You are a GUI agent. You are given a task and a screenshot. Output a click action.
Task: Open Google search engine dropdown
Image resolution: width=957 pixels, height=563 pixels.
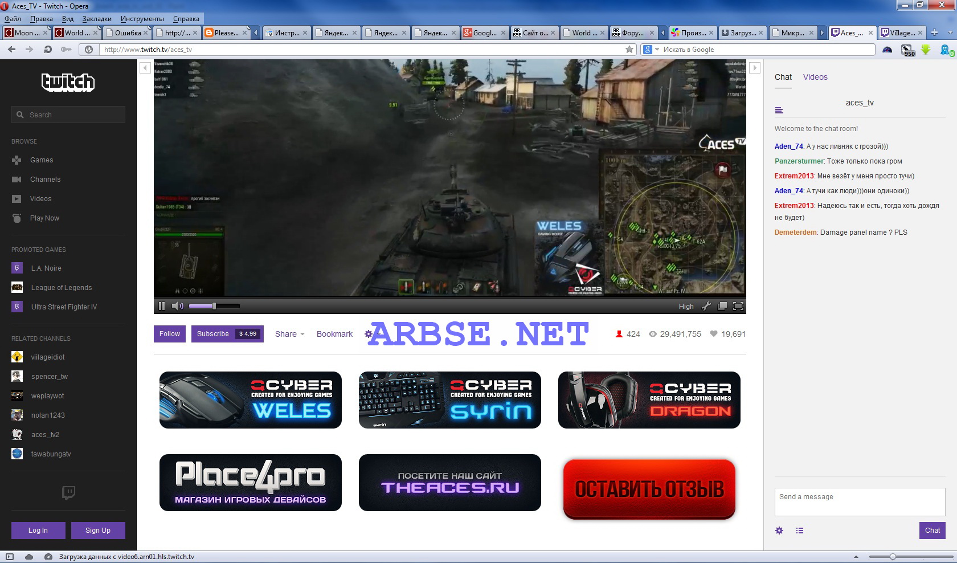pos(651,50)
